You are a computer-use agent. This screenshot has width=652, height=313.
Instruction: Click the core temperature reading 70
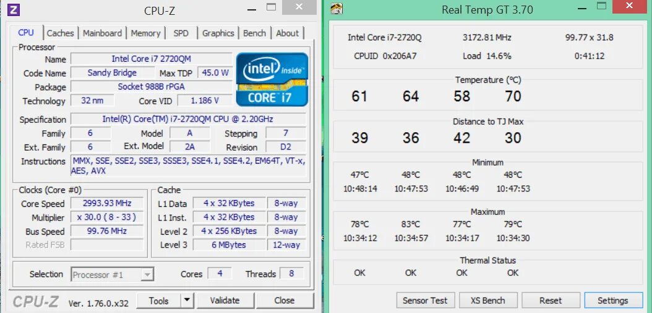click(513, 96)
